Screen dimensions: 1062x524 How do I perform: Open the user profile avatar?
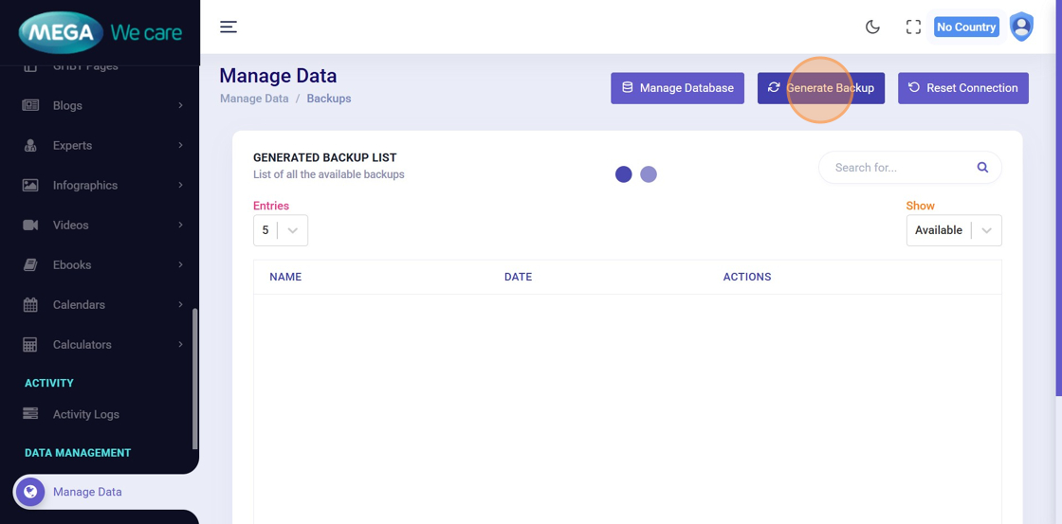point(1021,27)
